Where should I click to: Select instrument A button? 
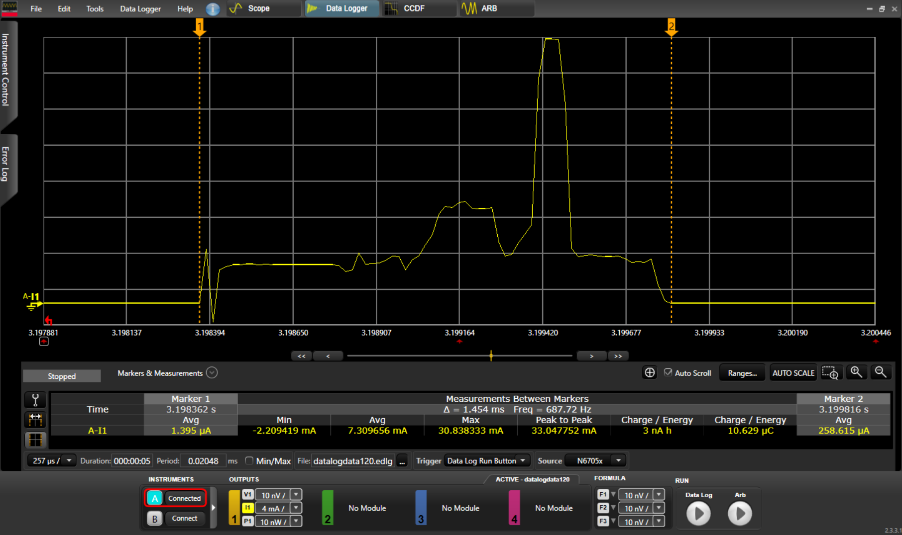(155, 498)
